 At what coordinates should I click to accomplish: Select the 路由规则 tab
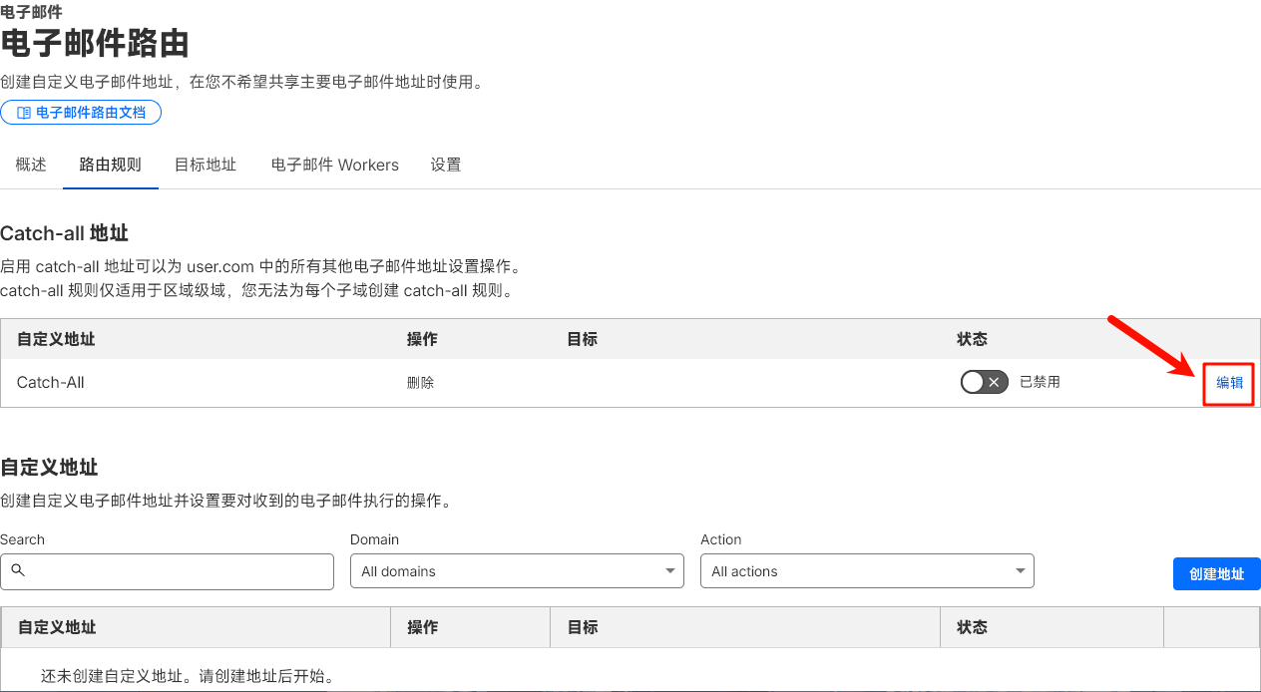click(x=111, y=165)
